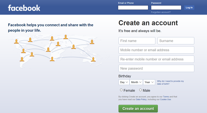The image size is (207, 113).
Task: Open the Day dropdown
Action: (124, 82)
